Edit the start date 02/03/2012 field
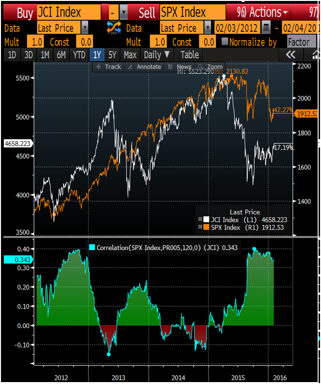Image resolution: width=321 pixels, height=384 pixels. click(x=237, y=27)
